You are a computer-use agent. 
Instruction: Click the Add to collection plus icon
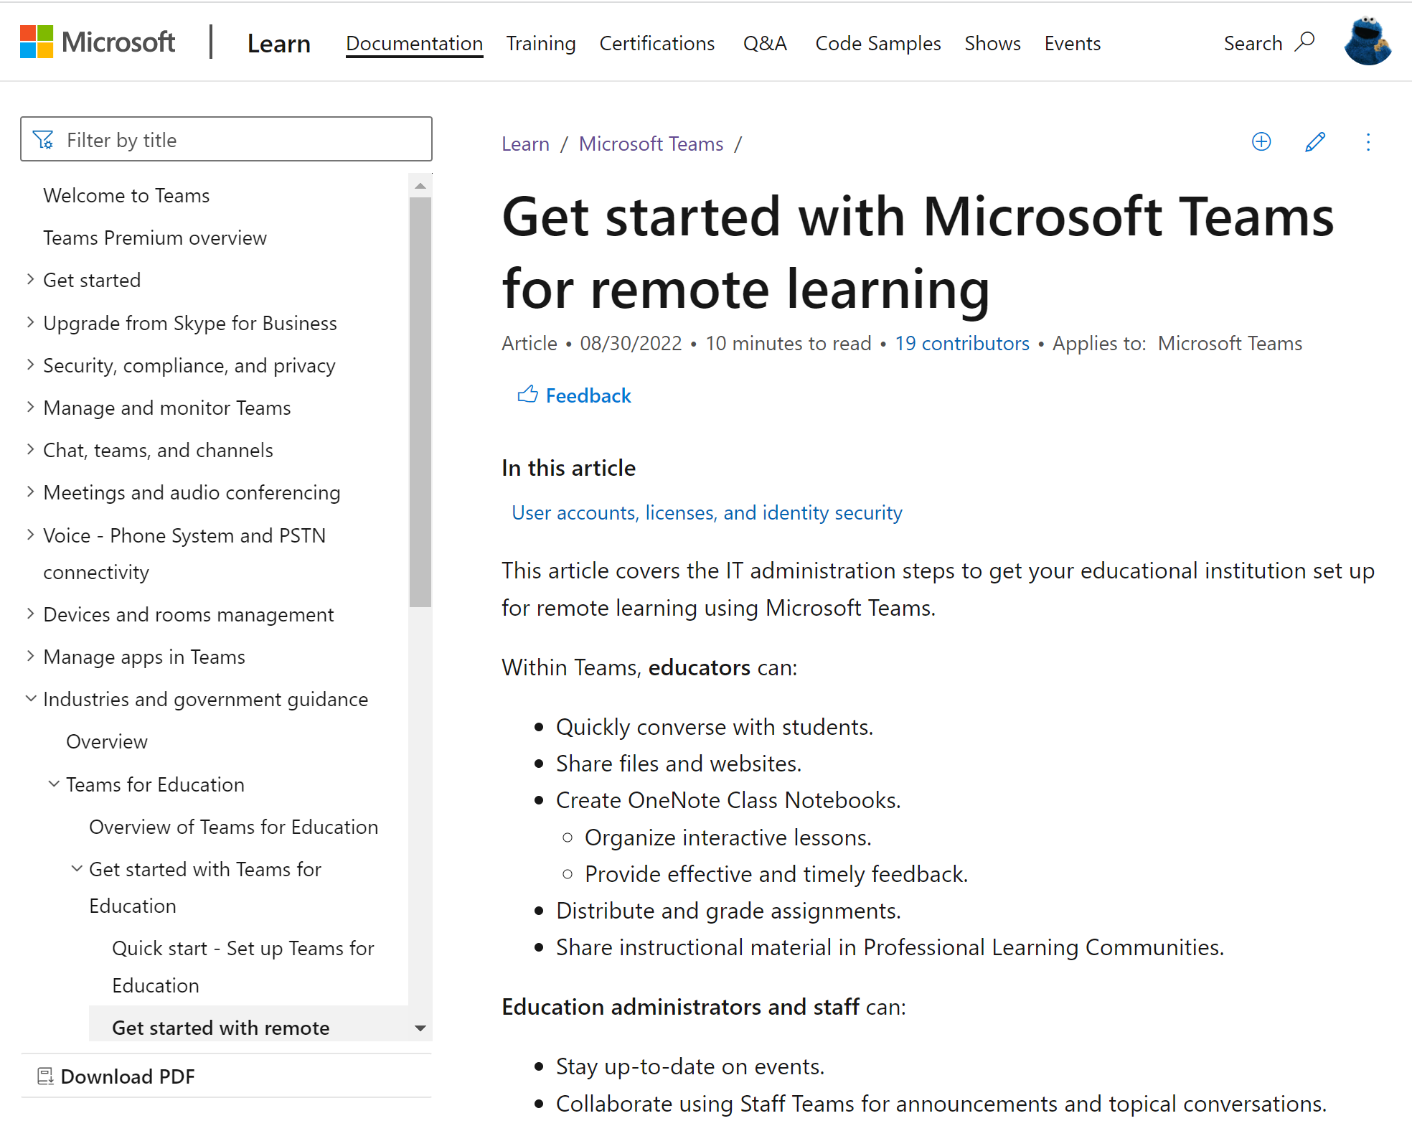[x=1260, y=141]
